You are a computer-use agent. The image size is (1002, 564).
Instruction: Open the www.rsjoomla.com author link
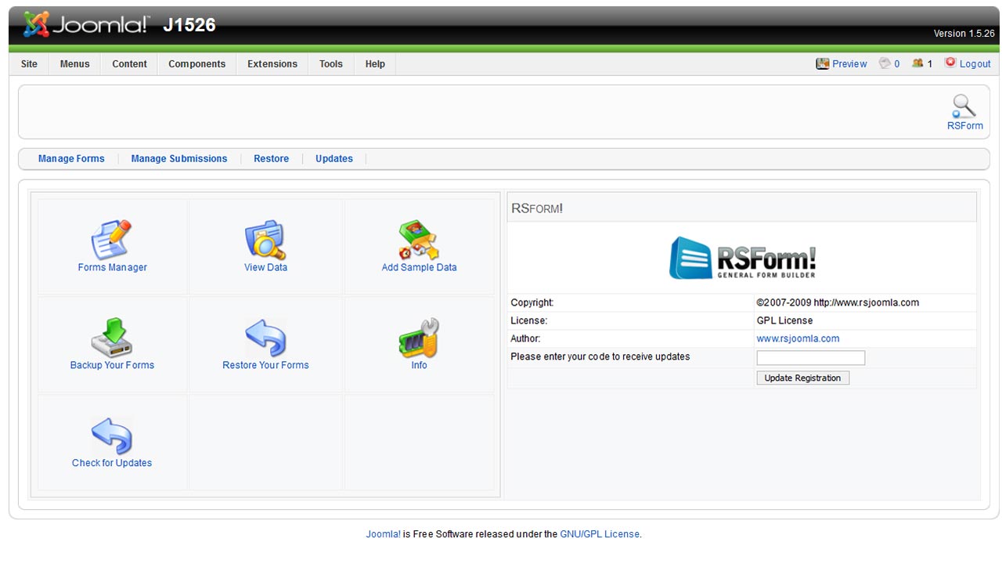pyautogui.click(x=798, y=339)
